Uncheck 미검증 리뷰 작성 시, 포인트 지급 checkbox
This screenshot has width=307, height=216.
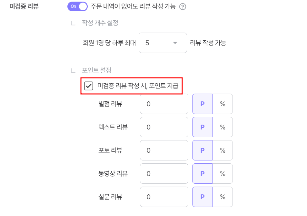88,86
